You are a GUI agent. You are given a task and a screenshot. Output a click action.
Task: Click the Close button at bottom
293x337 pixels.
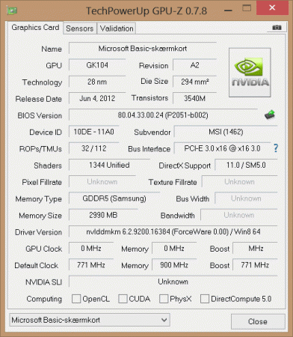tap(258, 321)
